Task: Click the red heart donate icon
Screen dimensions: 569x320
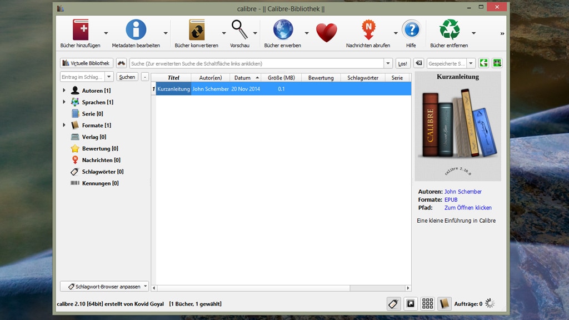Action: pos(327,32)
